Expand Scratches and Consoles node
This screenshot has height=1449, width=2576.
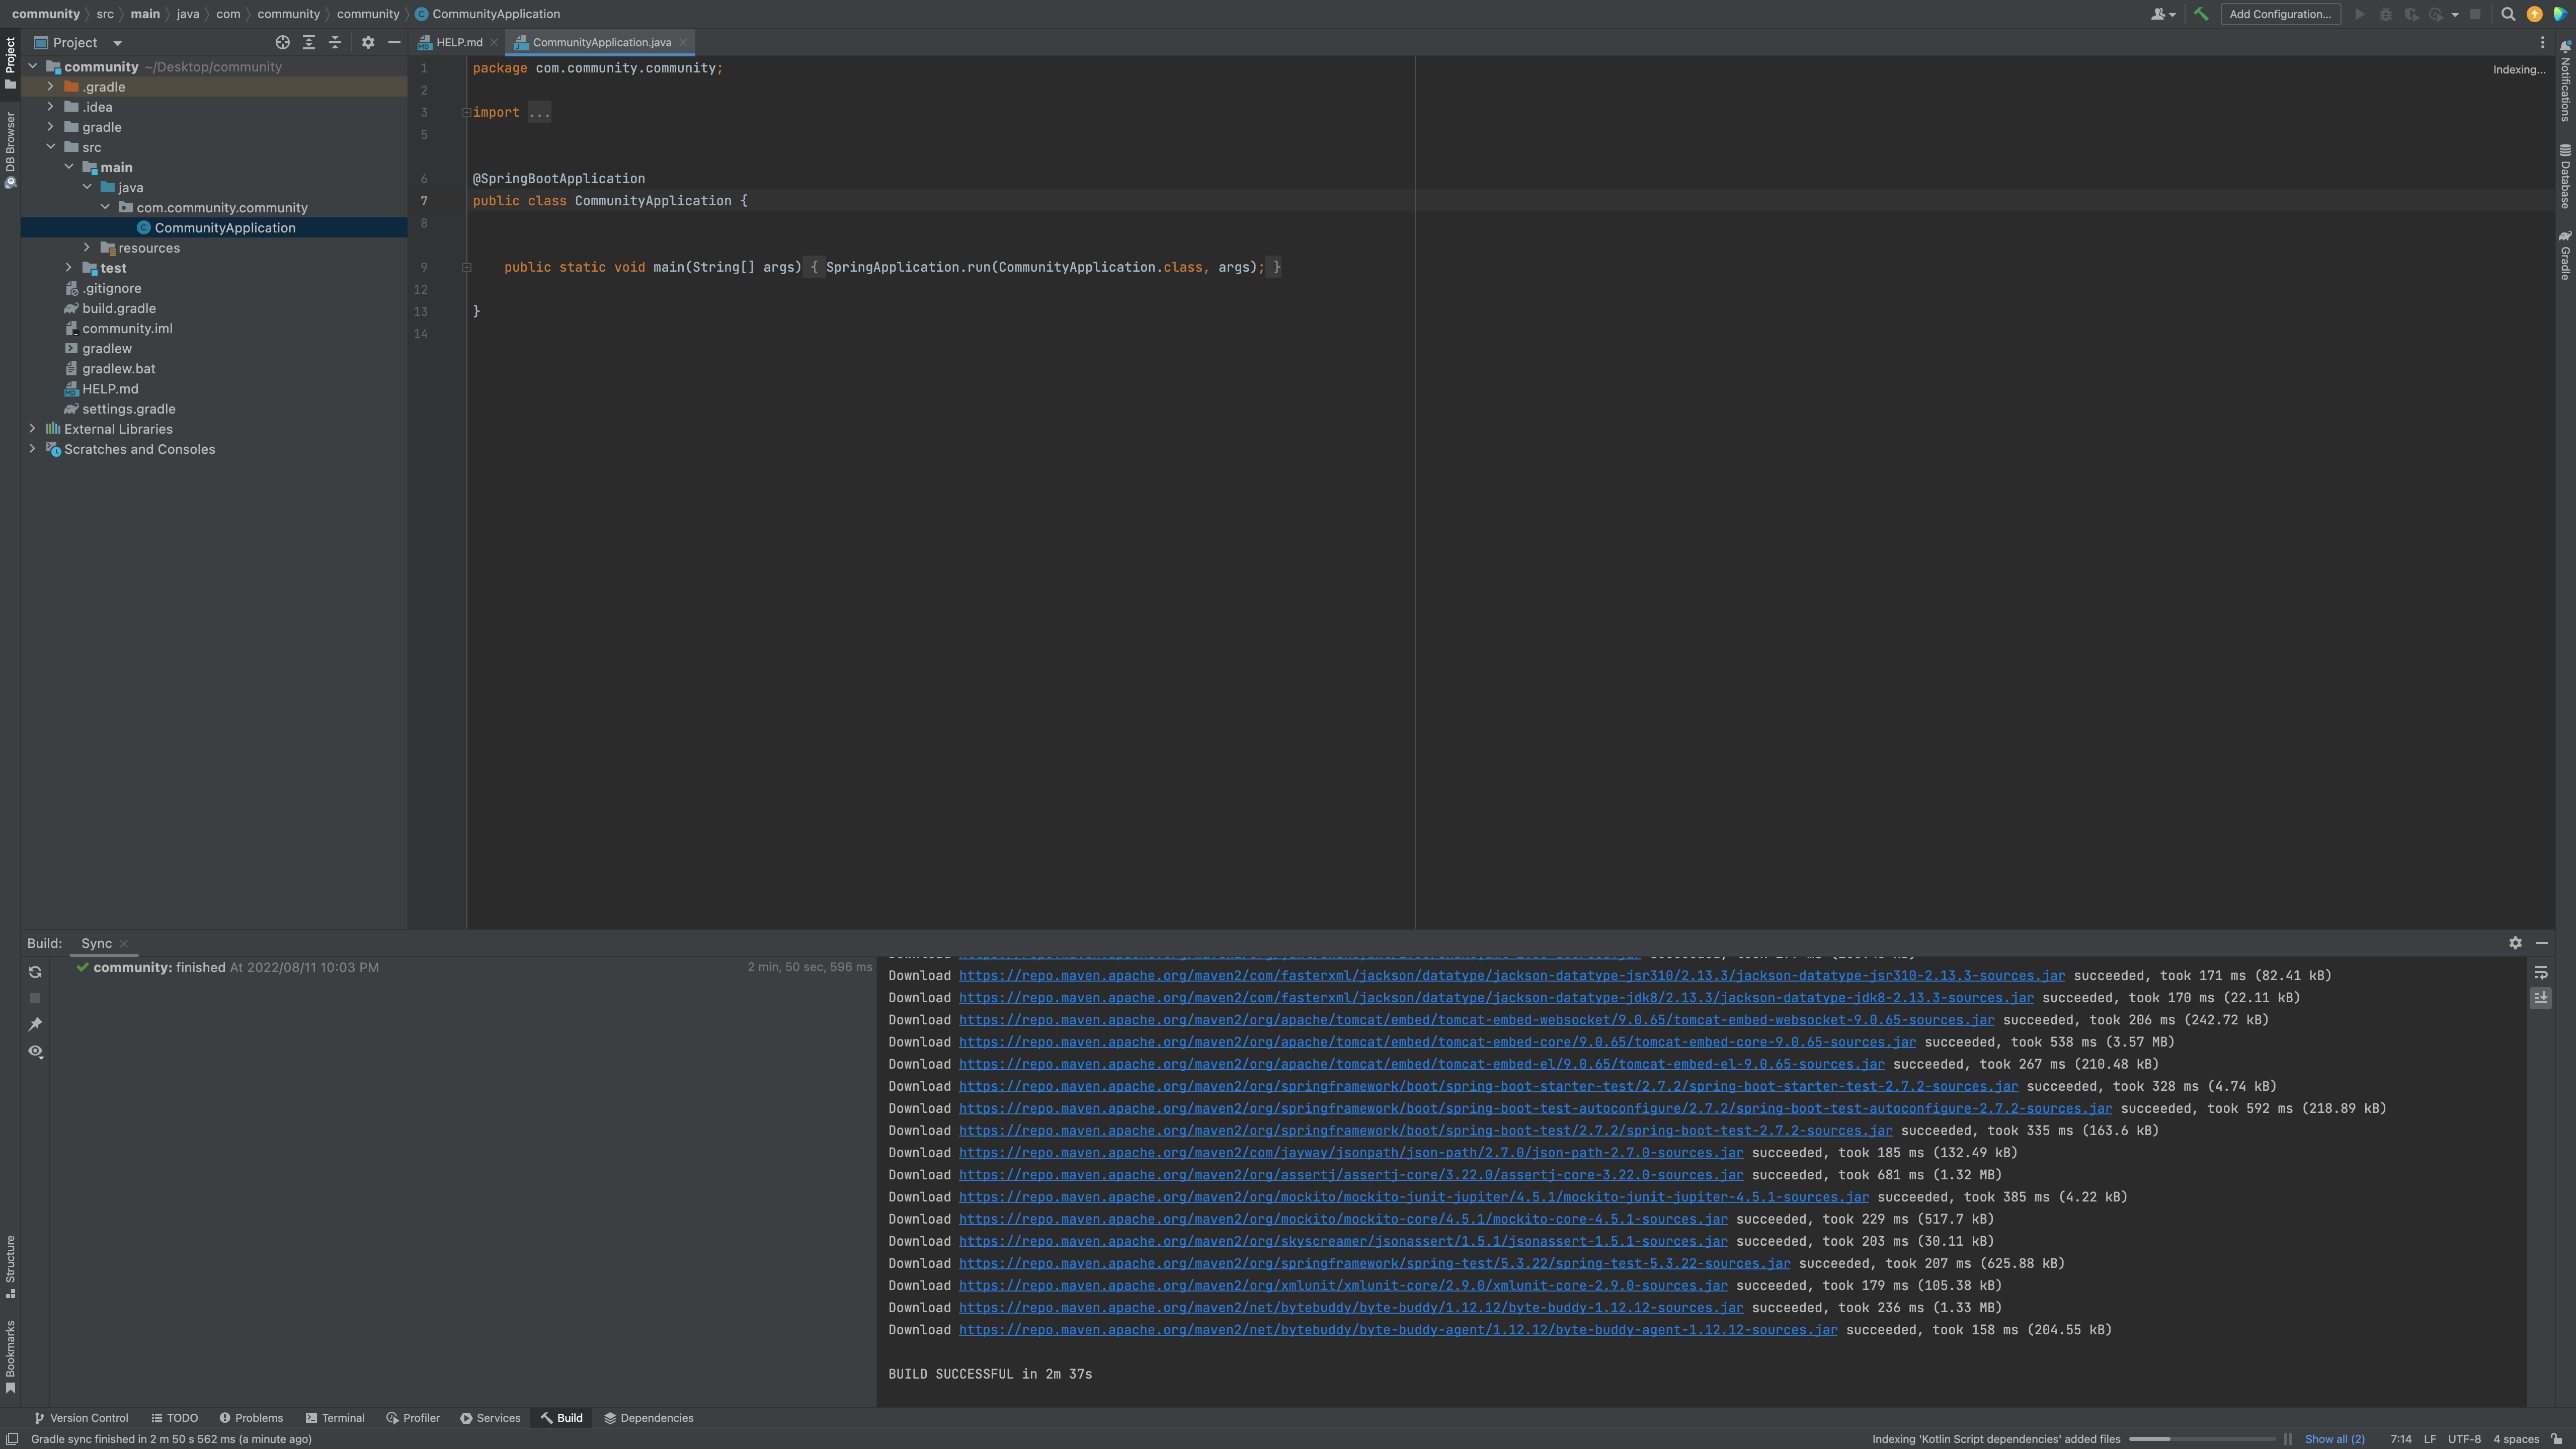click(x=32, y=449)
